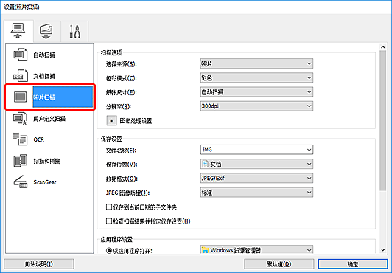
Task: Open the Windows 资源管理器 application dropdown
Action: click(256, 250)
